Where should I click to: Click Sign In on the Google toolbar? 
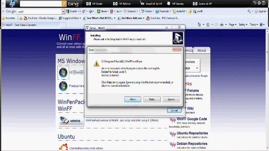(261, 11)
